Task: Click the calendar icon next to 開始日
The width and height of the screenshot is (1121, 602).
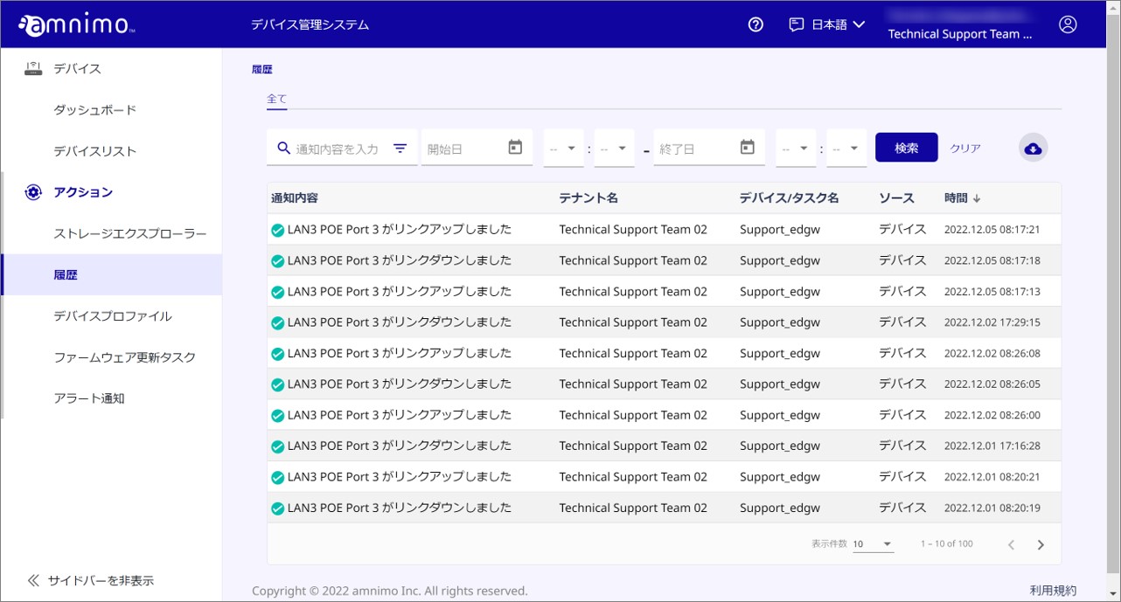Action: click(518, 147)
